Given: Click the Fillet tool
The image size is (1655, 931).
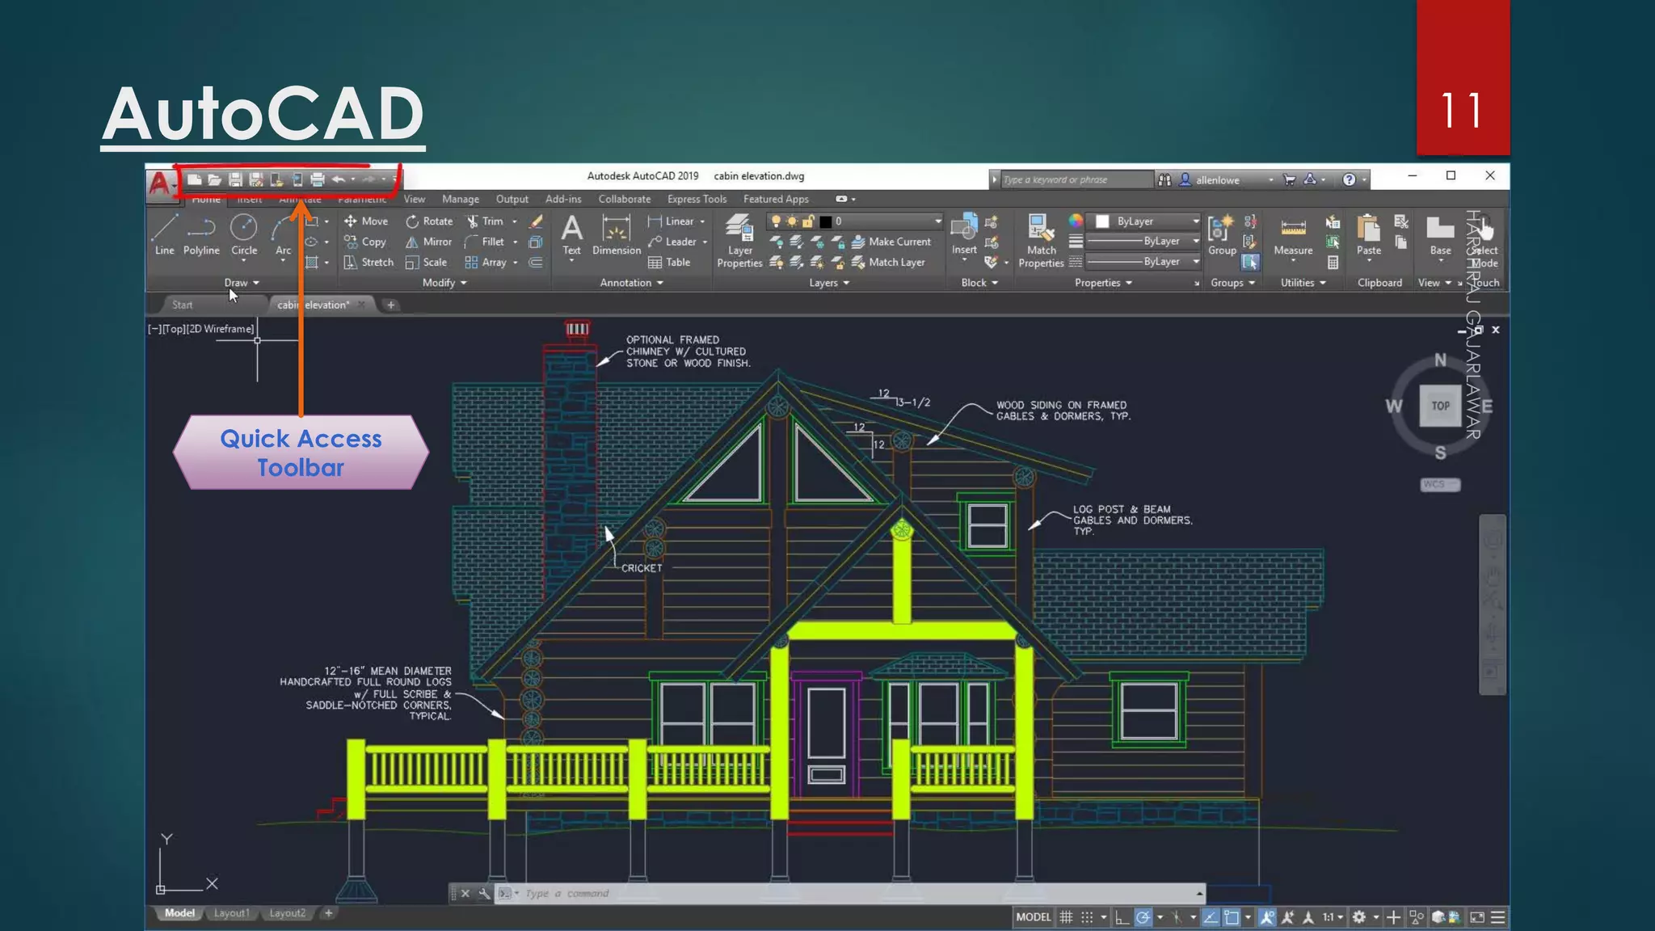Looking at the screenshot, I should 485,242.
